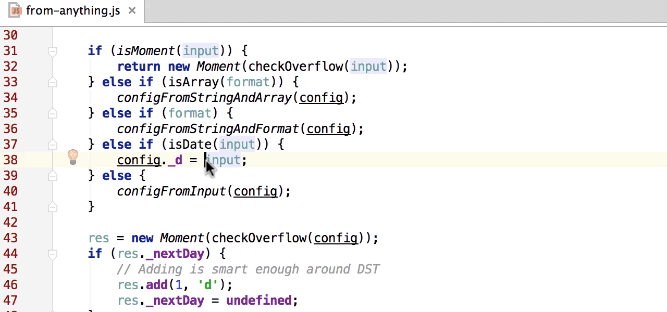Click line number 40 in gutter
The image size is (667, 312).
coord(10,191)
